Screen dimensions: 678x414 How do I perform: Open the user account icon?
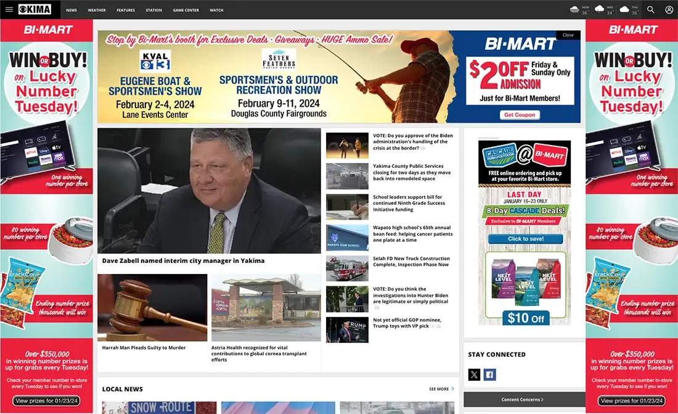669,9
